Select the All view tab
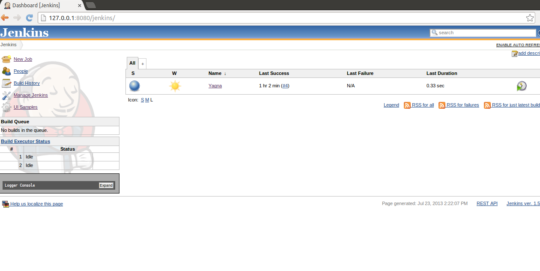 pos(132,63)
